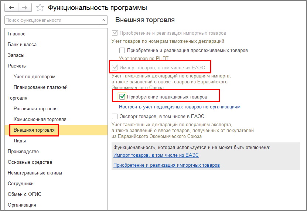Viewport: 307px width, 211px height.
Task: Enable Экспорт товаров, в том числе в ЕАЭС
Action: pyautogui.click(x=115, y=116)
